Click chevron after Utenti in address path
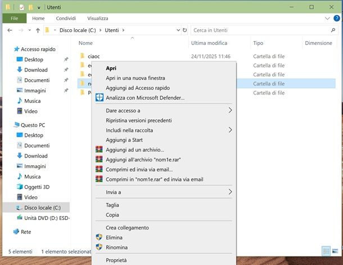The image size is (343, 265). click(x=123, y=30)
